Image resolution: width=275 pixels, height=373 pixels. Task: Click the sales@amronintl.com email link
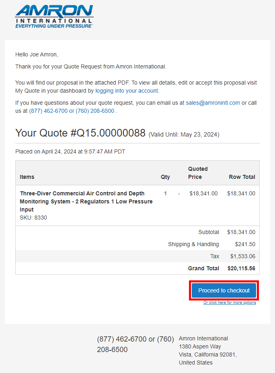point(213,103)
